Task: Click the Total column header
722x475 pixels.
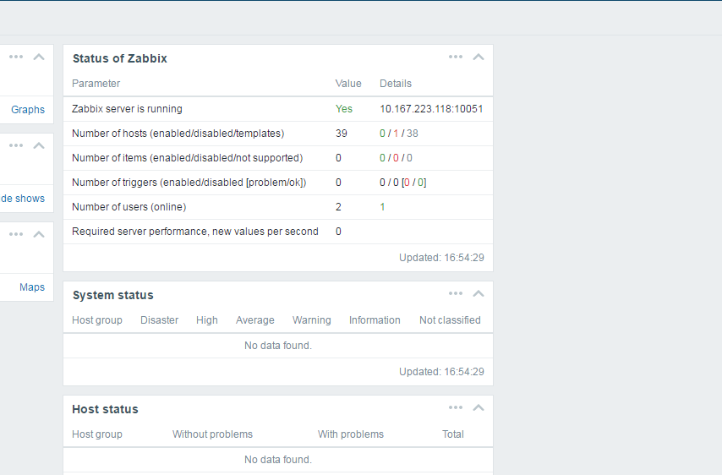Action: tap(453, 434)
